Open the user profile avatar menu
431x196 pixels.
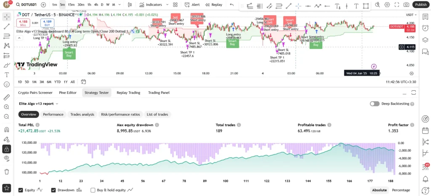(x=7, y=5)
